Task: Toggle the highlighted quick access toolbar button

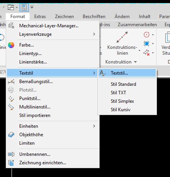Action: click(24, 7)
